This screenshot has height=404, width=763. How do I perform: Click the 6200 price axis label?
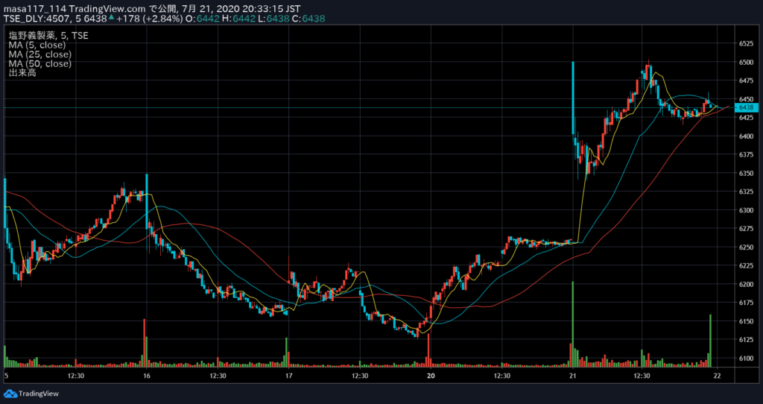coord(746,284)
